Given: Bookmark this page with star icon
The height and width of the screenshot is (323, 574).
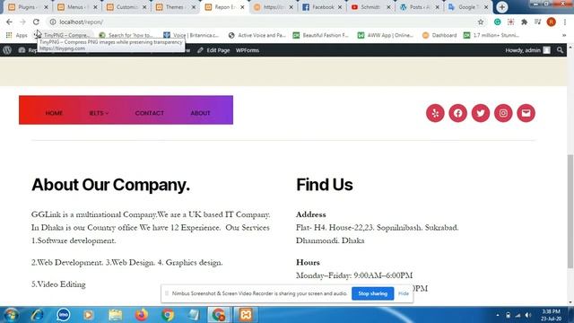Looking at the screenshot, I should click(x=481, y=22).
